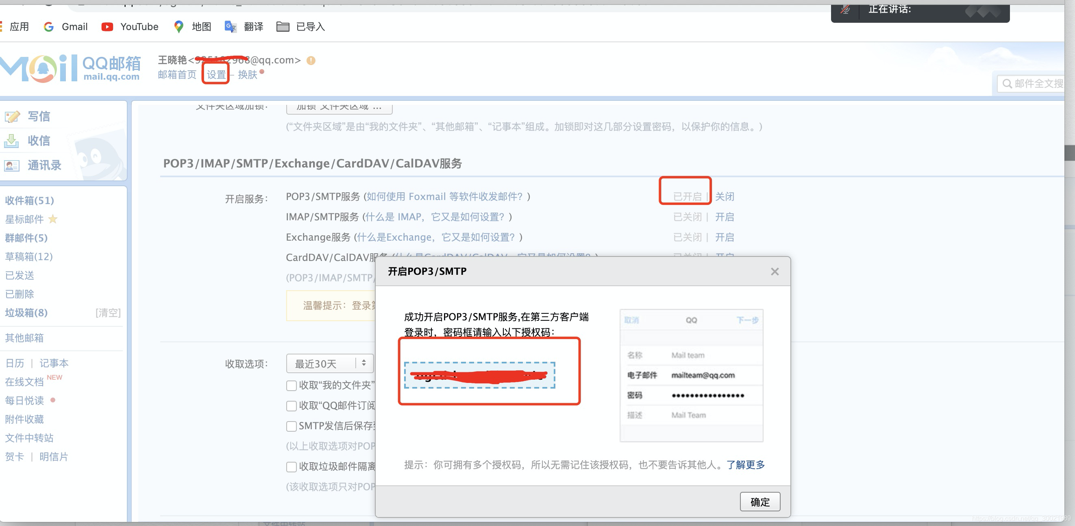Check SMTP发信后保存 checkbox
The image size is (1075, 526).
(291, 426)
